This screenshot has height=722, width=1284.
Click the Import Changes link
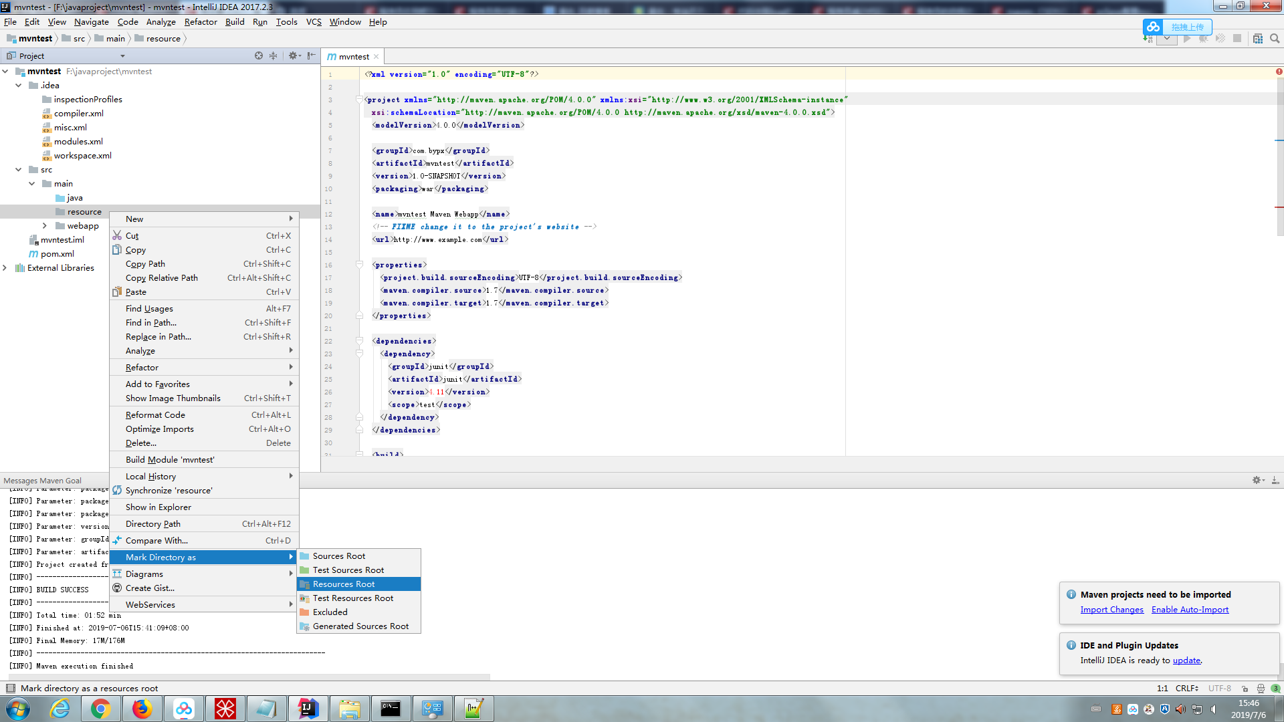pos(1111,610)
